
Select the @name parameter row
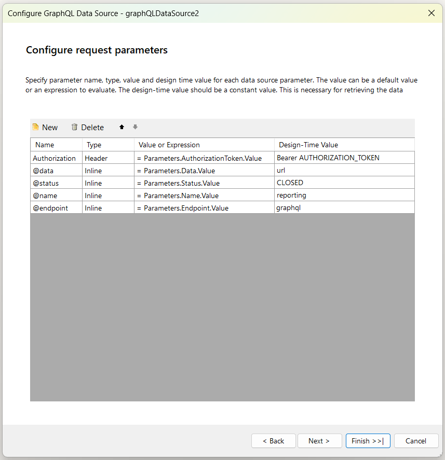[x=54, y=195]
